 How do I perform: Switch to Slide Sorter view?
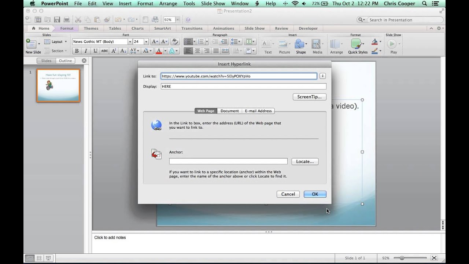(x=39, y=258)
